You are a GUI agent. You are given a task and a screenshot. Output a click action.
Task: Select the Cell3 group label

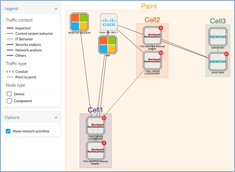click(x=218, y=21)
